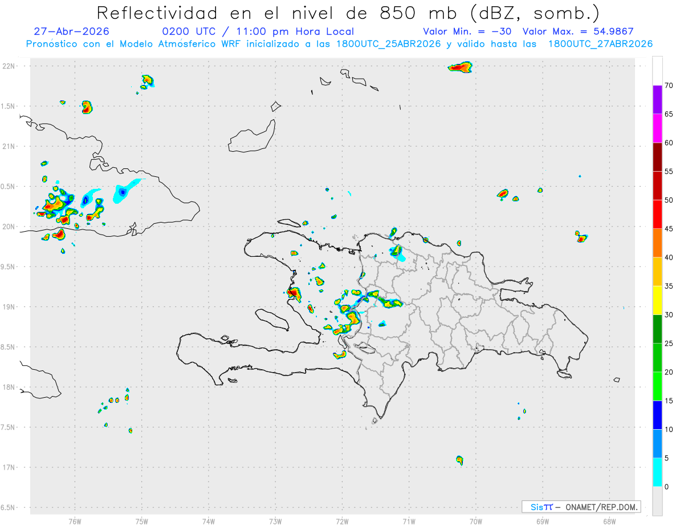Click the orange 40-45 dBZ legend band
684x529 pixels.
point(657,243)
